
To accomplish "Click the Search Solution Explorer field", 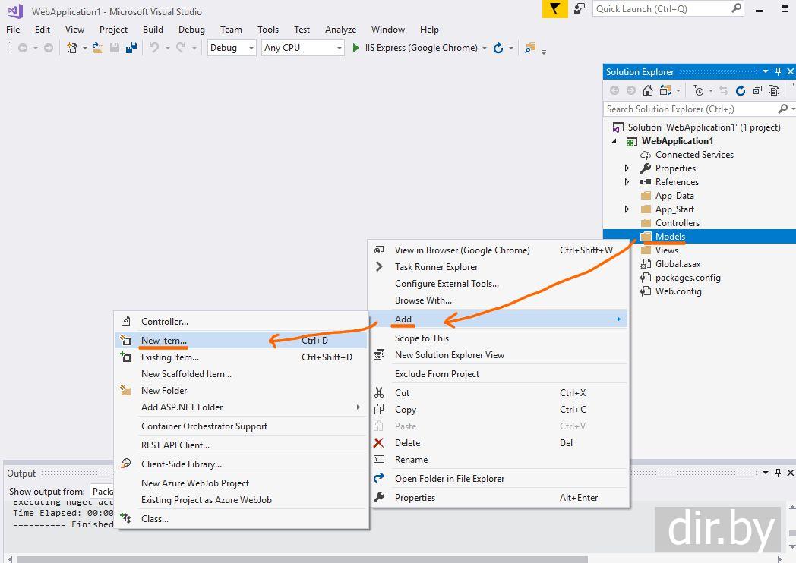I will pyautogui.click(x=688, y=109).
